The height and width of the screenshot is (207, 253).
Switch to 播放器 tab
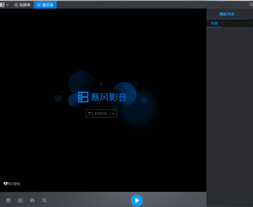(x=45, y=5)
